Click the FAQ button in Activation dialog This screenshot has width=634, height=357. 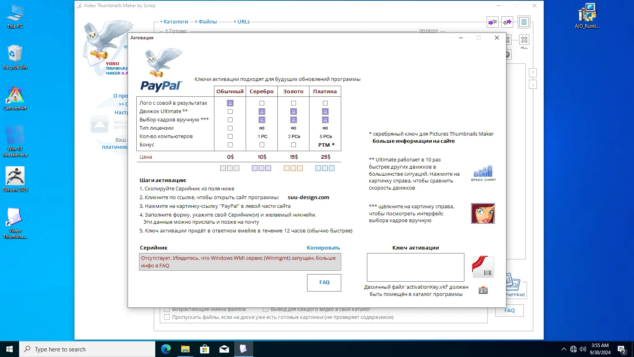324,282
